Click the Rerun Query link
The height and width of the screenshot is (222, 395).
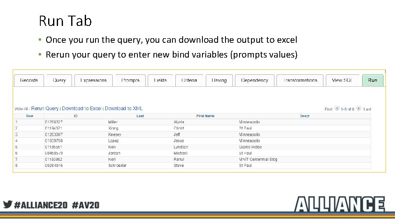click(x=45, y=109)
